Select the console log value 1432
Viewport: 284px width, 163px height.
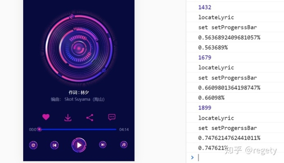204,7
